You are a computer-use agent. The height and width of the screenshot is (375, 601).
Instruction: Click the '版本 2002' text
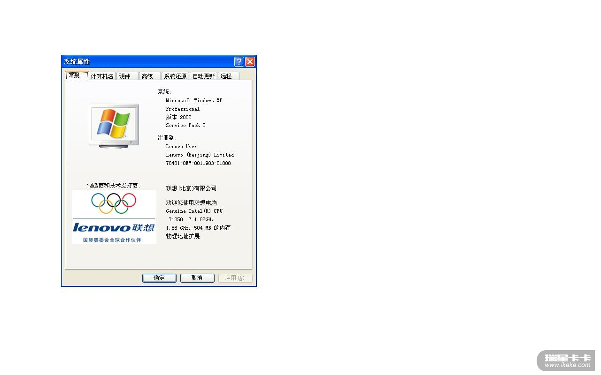tap(179, 117)
